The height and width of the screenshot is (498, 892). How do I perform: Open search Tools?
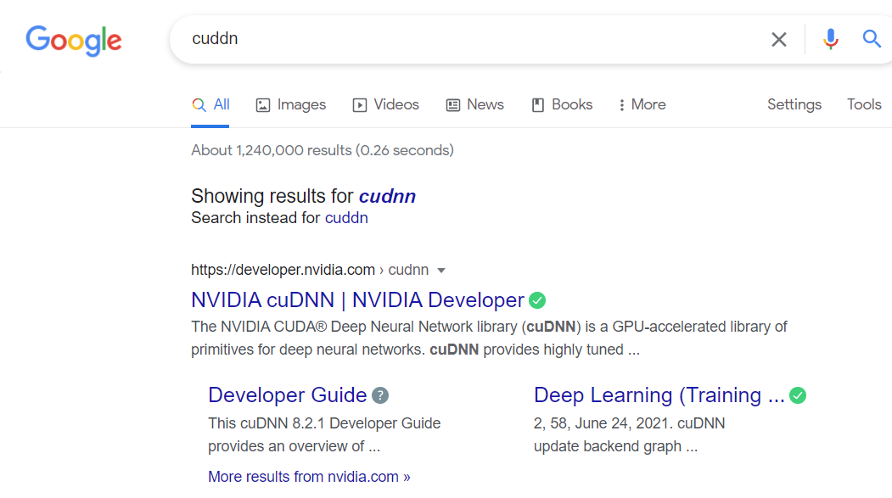point(864,104)
